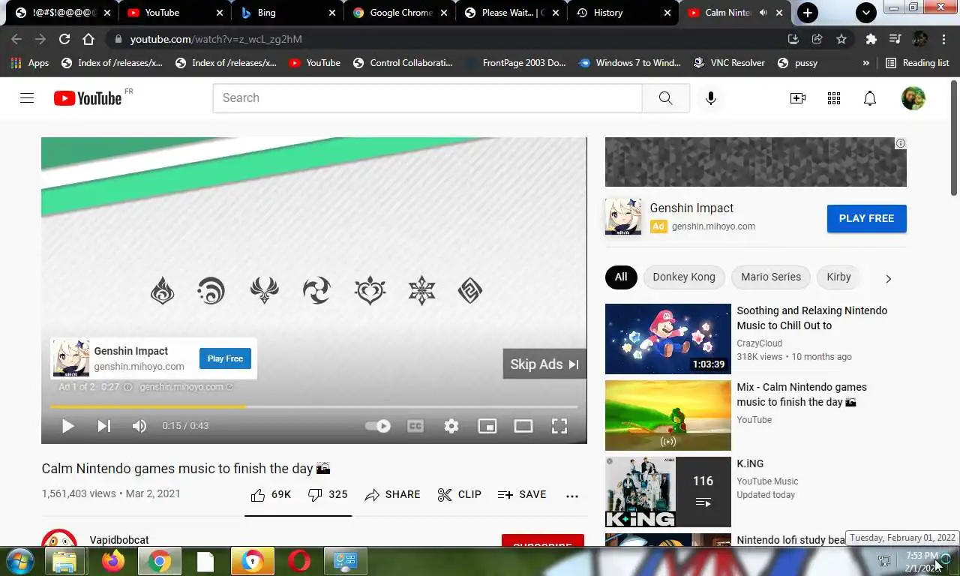Toggle closed captions CC button
The height and width of the screenshot is (576, 960).
[415, 426]
